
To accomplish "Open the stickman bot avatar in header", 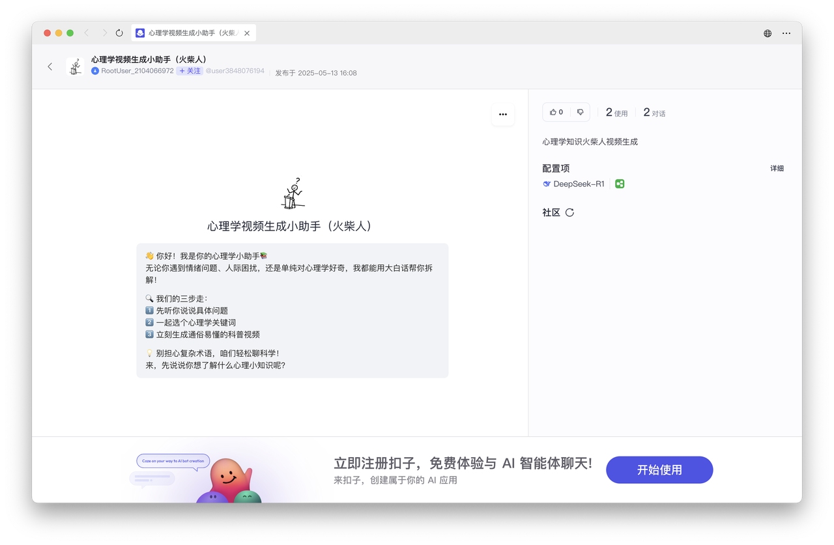I will [x=75, y=66].
